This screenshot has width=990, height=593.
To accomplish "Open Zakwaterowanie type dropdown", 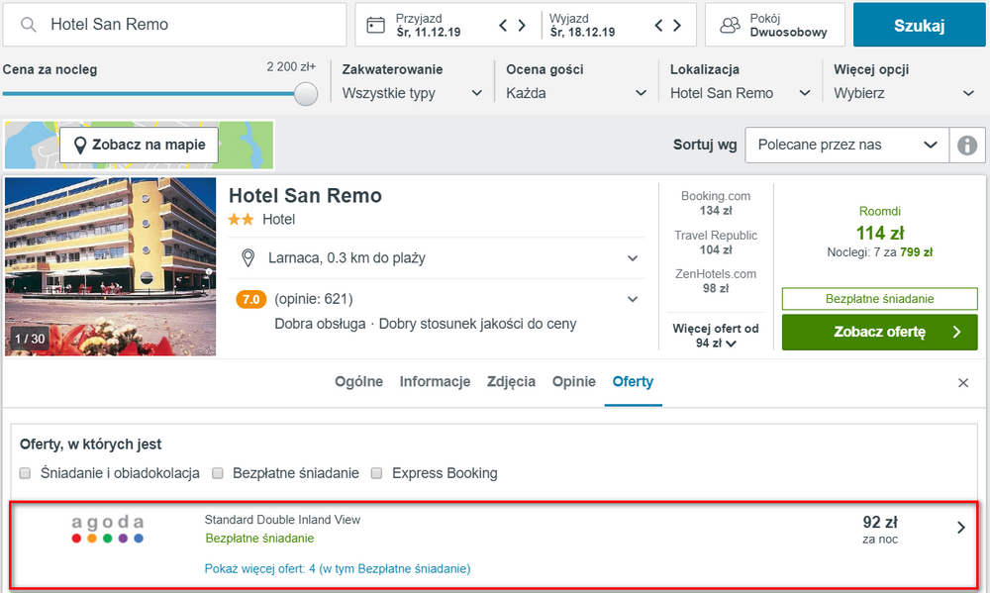I will 412,93.
